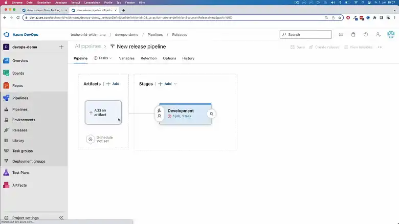399x224 pixels.
Task: Click the Save button
Action: pos(298,47)
